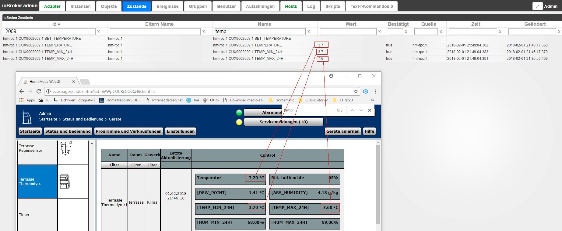Open the Download mediola bookmark
This screenshot has width=562, height=231.
pos(243,100)
